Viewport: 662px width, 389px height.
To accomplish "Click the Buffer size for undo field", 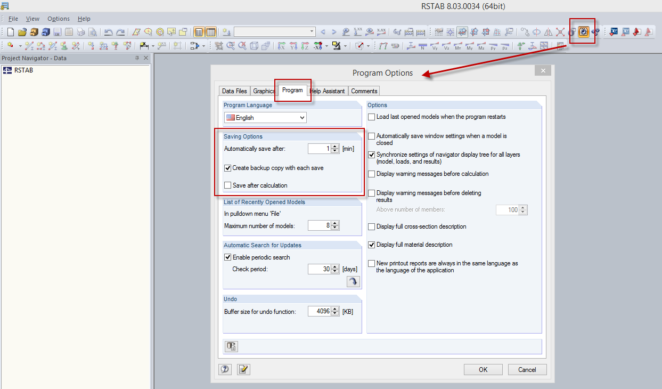I will 320,311.
